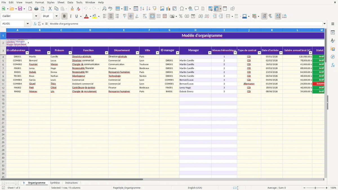Open Font Name dropdown arrow
Image resolution: width=338 pixels, height=190 pixels.
click(36, 16)
